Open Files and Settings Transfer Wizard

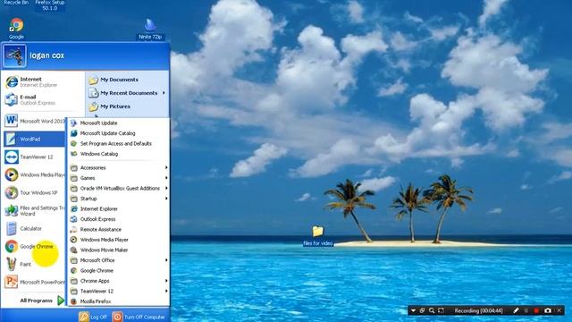click(34, 211)
